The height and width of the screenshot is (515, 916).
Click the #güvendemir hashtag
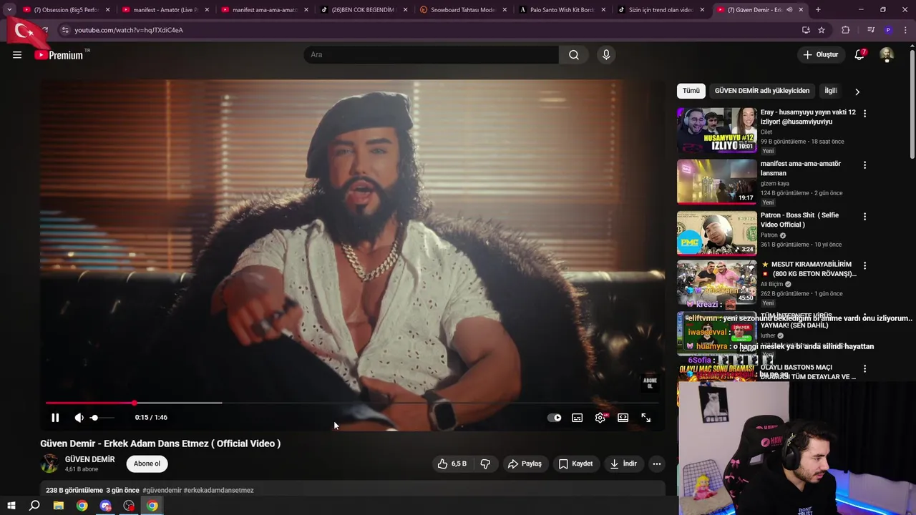click(x=162, y=490)
